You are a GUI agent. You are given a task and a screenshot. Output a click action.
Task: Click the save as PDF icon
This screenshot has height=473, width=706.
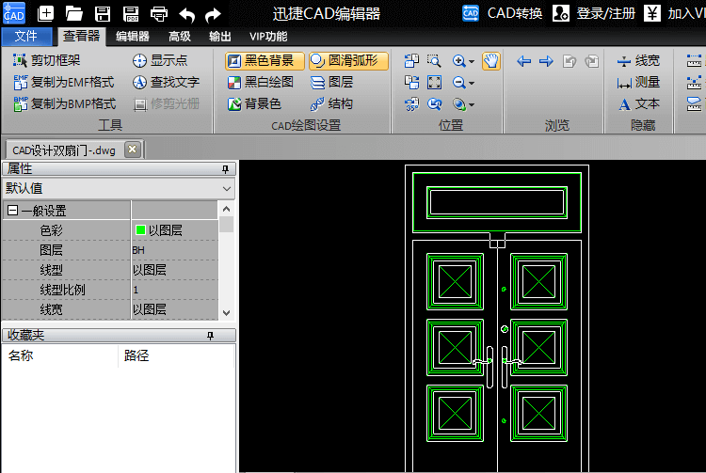[131, 13]
